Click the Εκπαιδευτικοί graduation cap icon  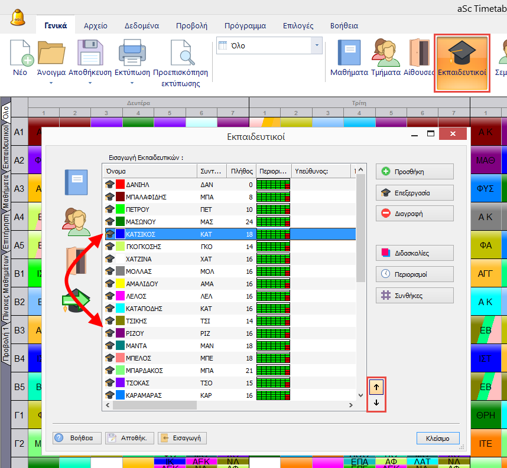(461, 53)
